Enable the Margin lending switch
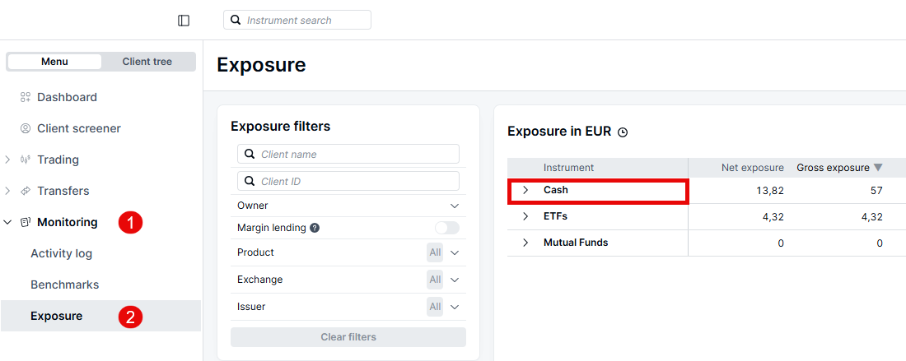Screen dimensions: 906x361 point(446,228)
